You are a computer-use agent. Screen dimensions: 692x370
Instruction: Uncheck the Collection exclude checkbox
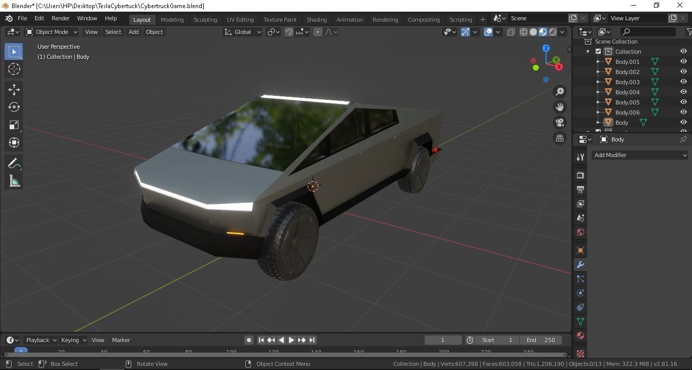(598, 52)
